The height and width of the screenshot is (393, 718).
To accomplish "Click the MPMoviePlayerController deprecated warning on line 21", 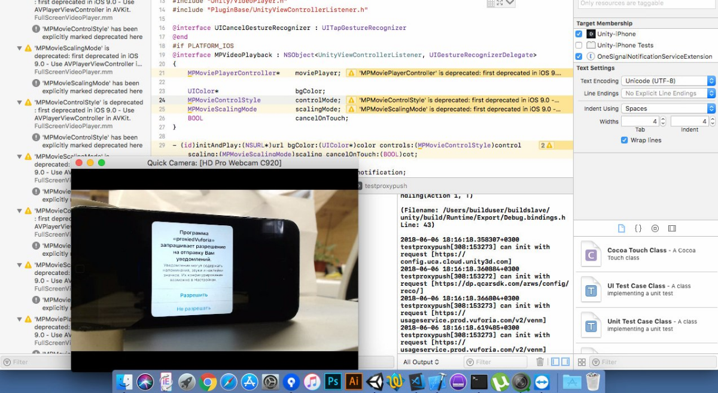I will click(460, 73).
